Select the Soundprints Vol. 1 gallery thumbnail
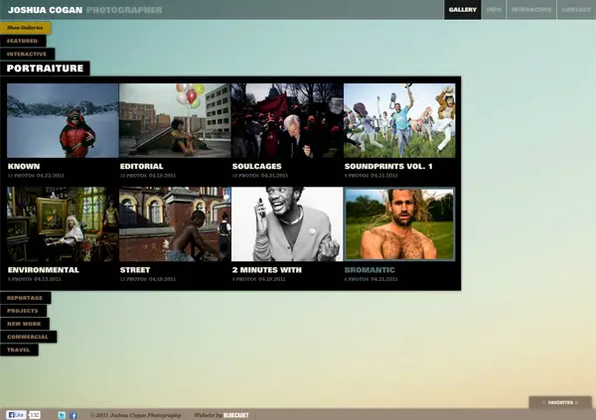 click(x=399, y=120)
